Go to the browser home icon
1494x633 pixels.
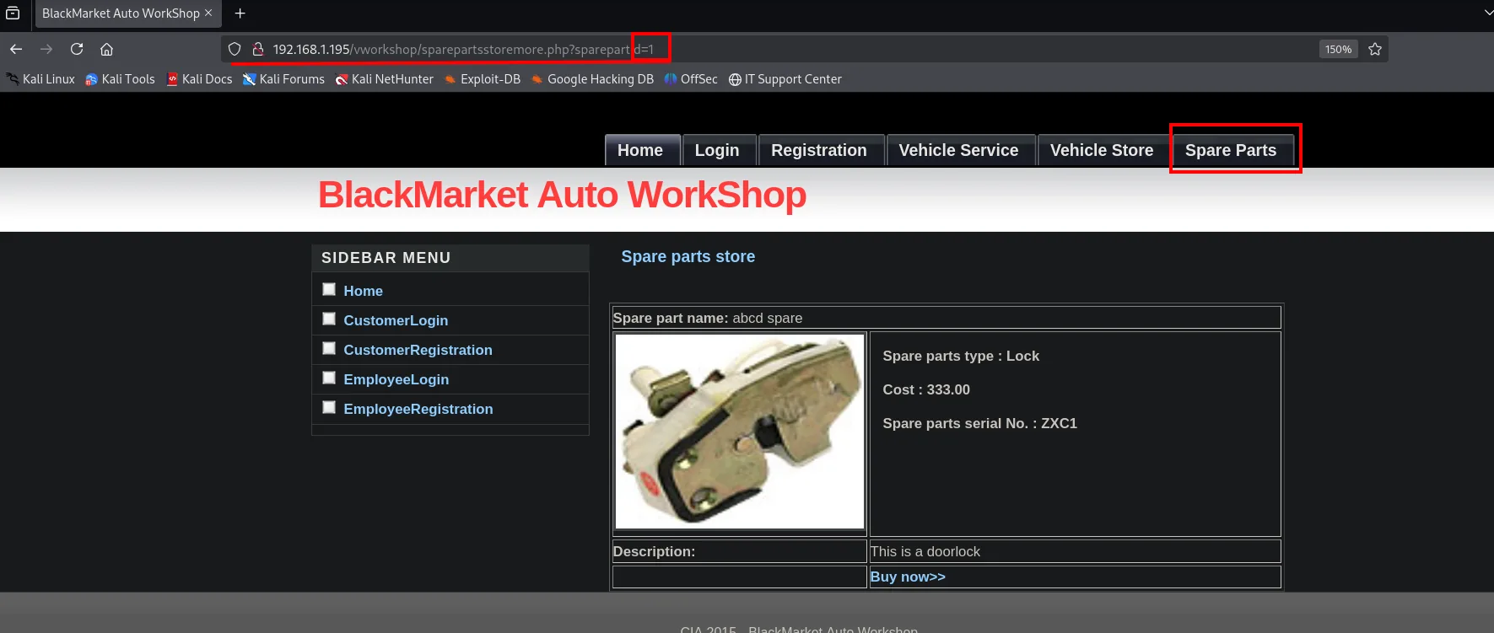pos(106,49)
